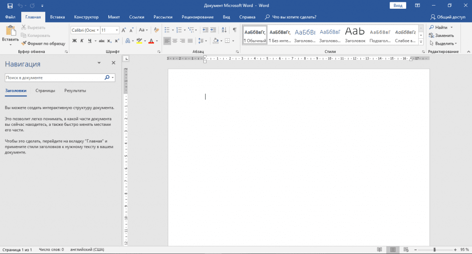472x254 pixels.
Task: Switch to the Рецензирование ribbon tab
Action: (x=198, y=17)
